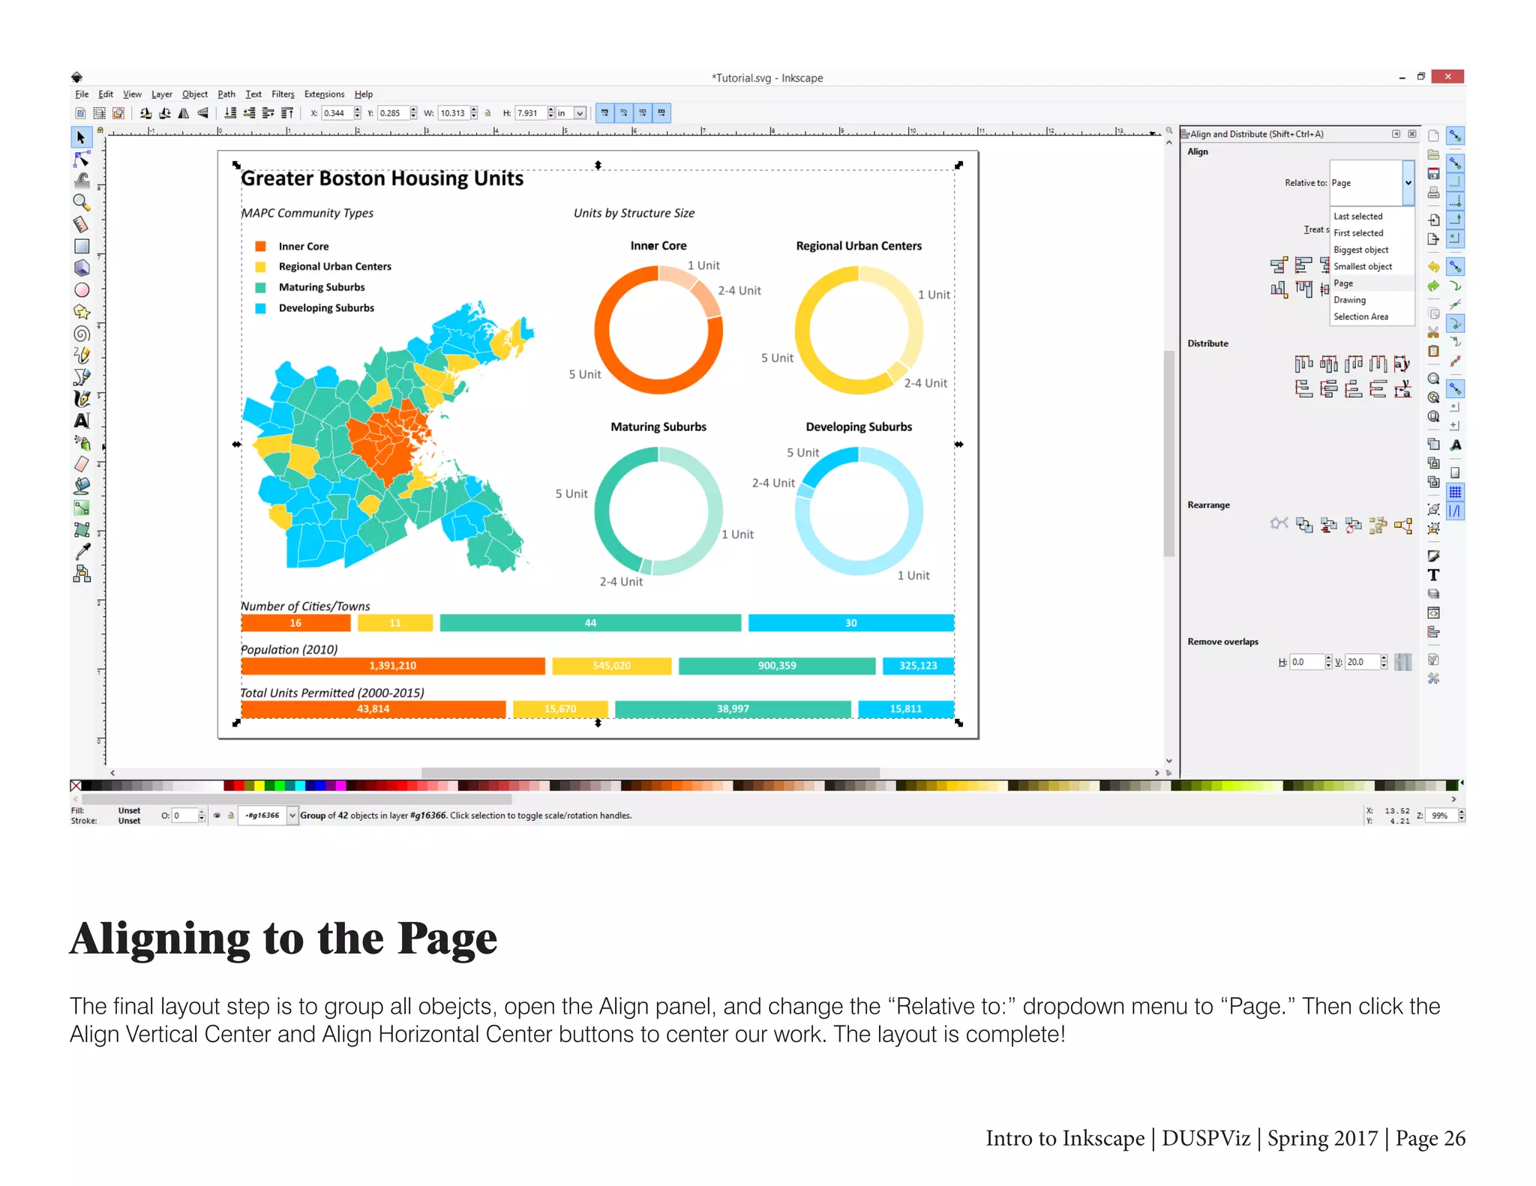1536x1186 pixels.
Task: Toggle scale rounded corners affect button
Action: pos(624,113)
